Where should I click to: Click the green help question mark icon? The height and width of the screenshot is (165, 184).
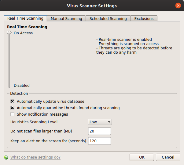(x=6, y=157)
